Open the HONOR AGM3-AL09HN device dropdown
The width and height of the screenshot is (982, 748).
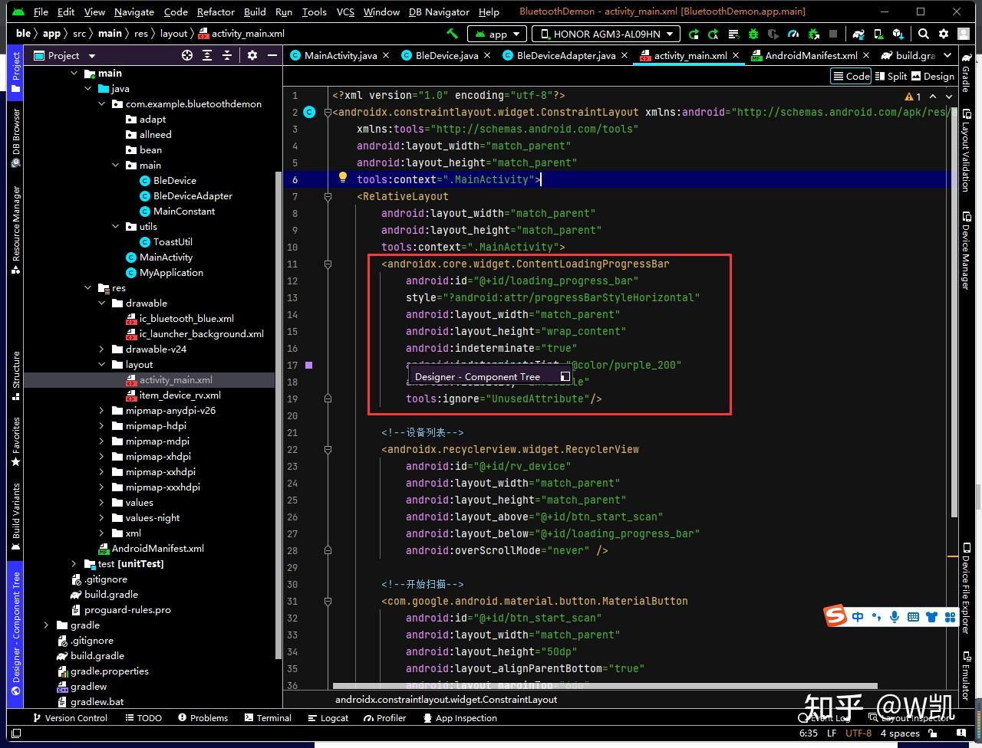pos(606,34)
